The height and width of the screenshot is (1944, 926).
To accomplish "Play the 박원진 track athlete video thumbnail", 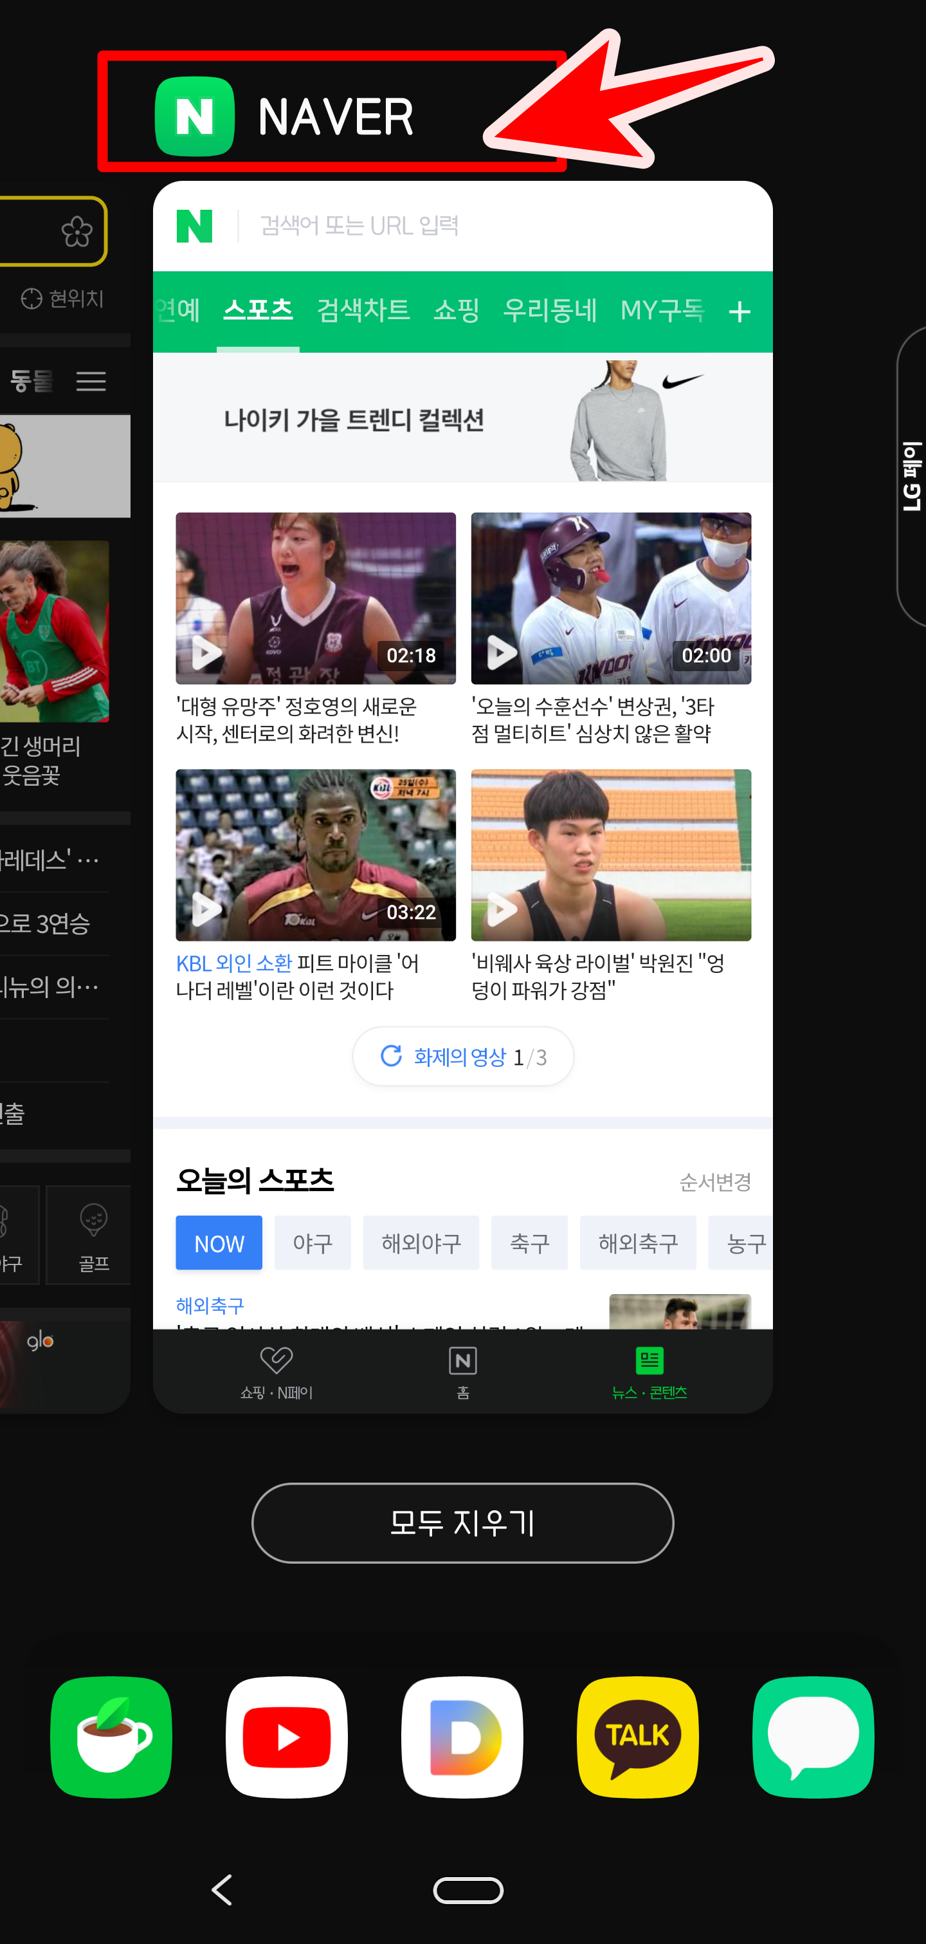I will tap(611, 855).
